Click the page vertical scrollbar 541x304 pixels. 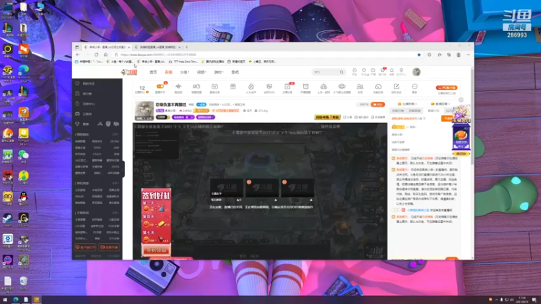[x=472, y=116]
